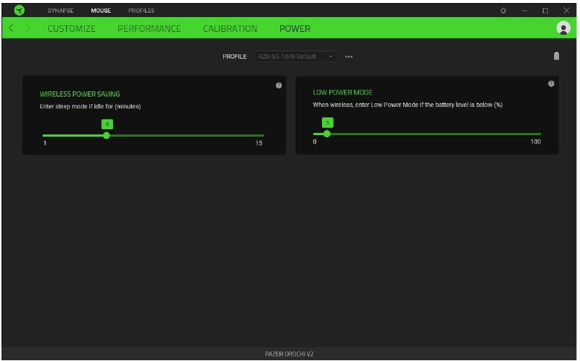Open the user account avatar
This screenshot has height=361, width=580.
[564, 27]
